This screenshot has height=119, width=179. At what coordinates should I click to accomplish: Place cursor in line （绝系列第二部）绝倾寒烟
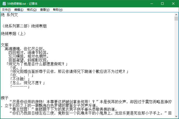(x=24, y=26)
